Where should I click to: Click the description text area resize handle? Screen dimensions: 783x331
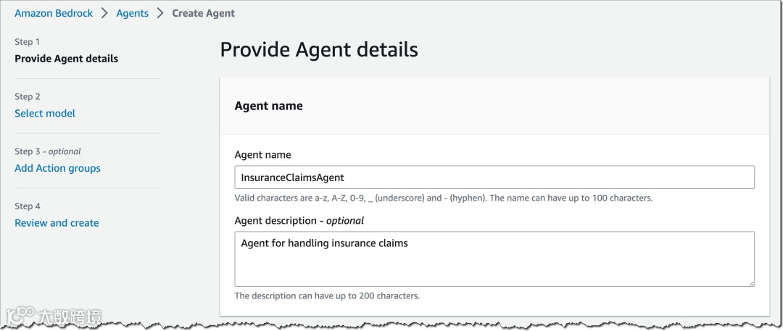pyautogui.click(x=750, y=282)
